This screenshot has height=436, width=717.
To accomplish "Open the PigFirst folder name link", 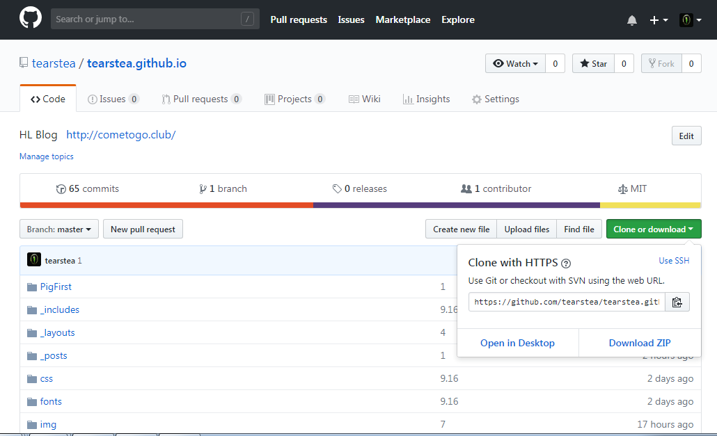I will coord(56,286).
